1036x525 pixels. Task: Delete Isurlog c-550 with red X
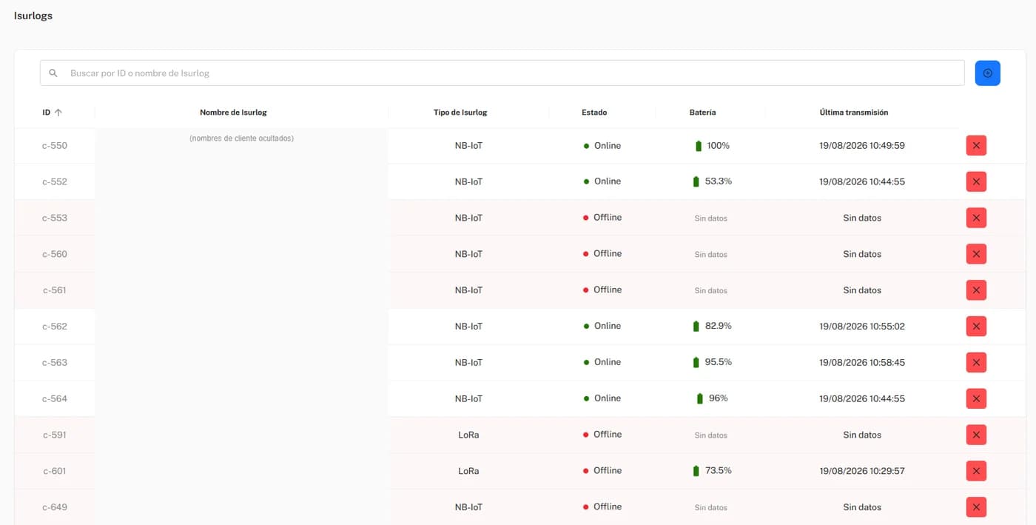point(976,146)
